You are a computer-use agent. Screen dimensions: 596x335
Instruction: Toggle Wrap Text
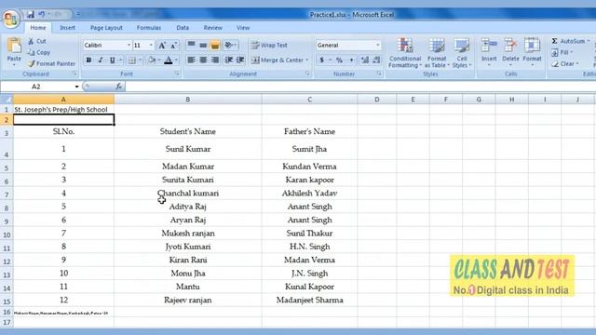point(269,46)
